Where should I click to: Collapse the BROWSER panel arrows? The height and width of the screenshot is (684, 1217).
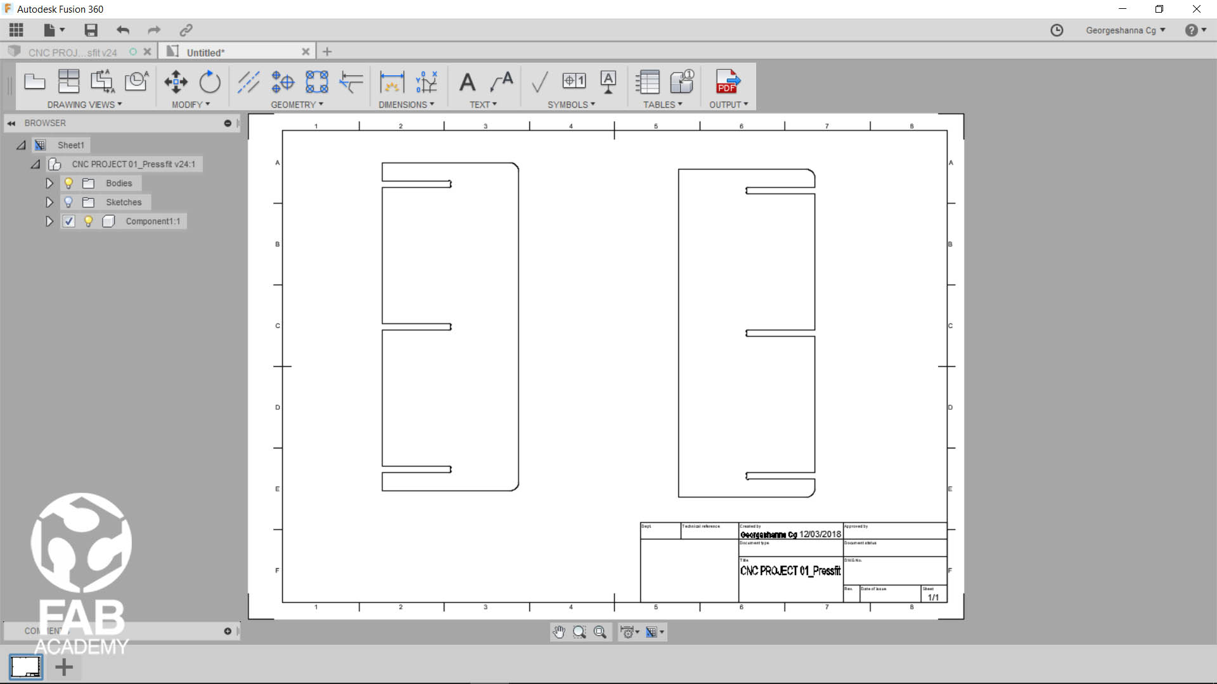11,123
